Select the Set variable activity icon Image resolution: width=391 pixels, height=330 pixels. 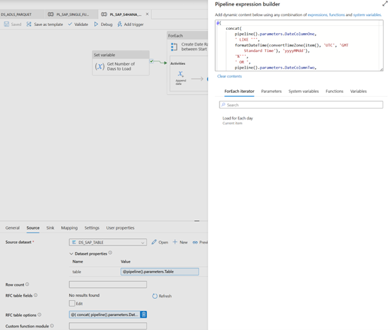click(99, 66)
